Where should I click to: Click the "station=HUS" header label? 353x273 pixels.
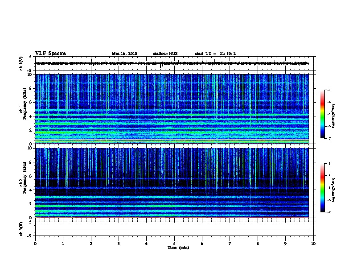(165, 54)
